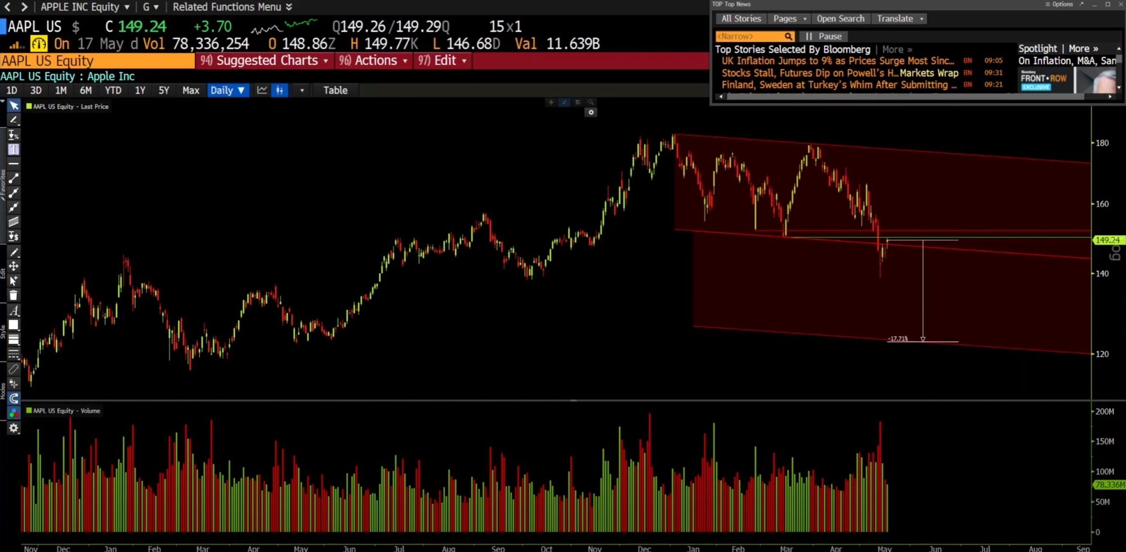Click the pointer-with-plus copy tool

coord(14,281)
